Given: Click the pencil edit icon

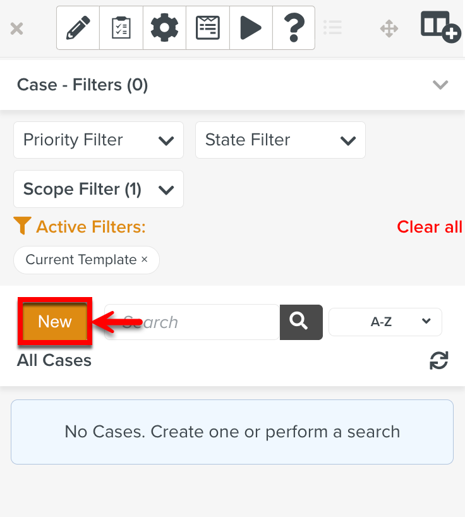Looking at the screenshot, I should pos(78,28).
